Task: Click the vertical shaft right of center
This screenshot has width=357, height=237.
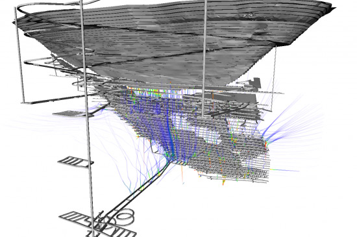Action: point(204,59)
